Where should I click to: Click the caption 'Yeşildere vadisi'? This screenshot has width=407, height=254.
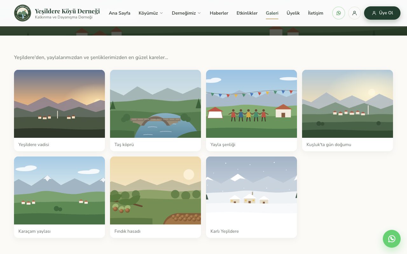pos(34,144)
